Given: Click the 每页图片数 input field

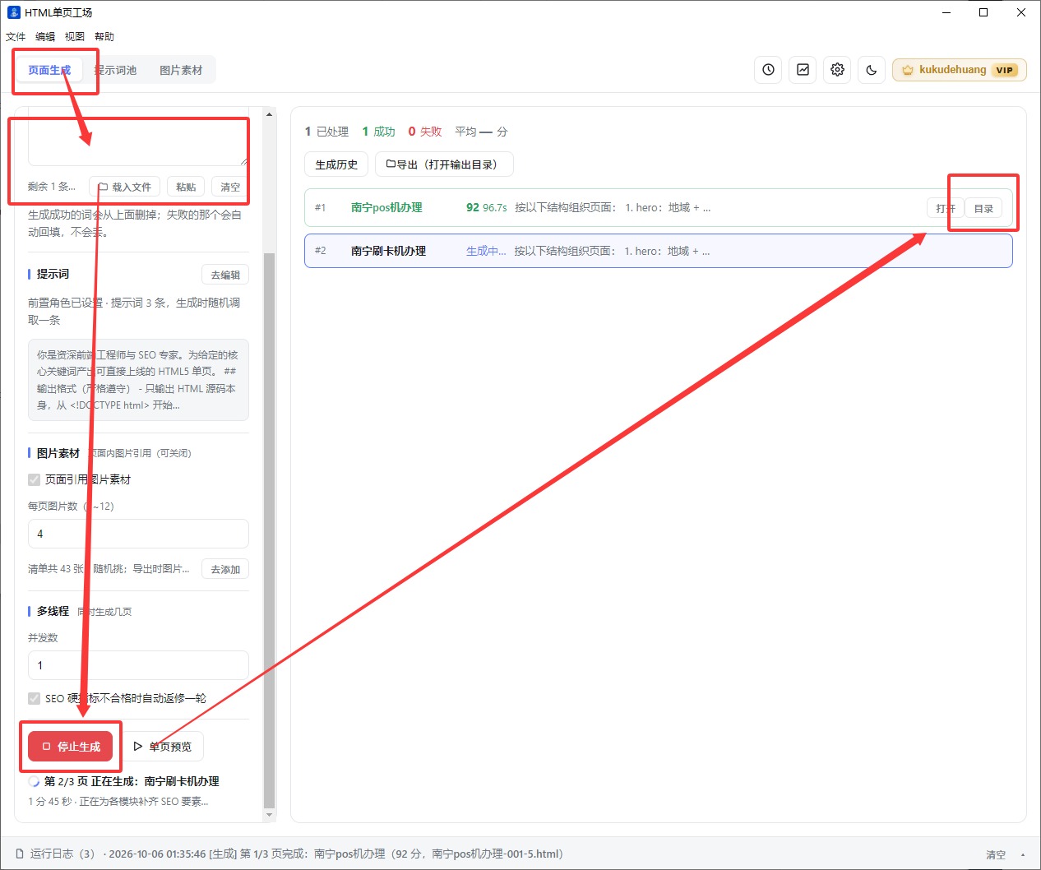Looking at the screenshot, I should pyautogui.click(x=138, y=534).
